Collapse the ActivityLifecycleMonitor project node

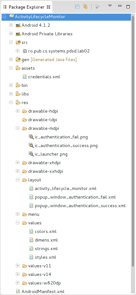4,16
